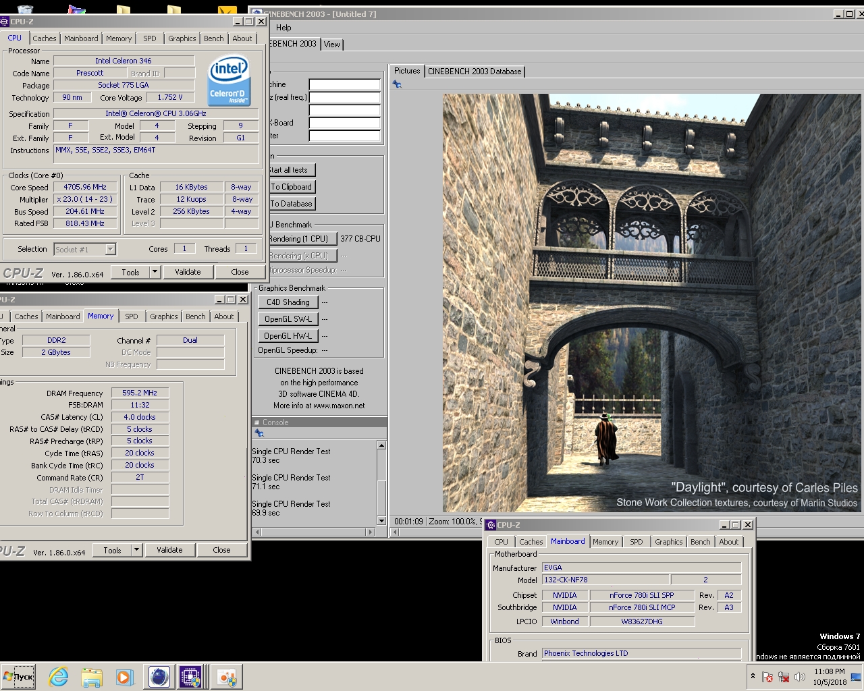Click picture panel horizontal scroll left arrow

click(396, 532)
